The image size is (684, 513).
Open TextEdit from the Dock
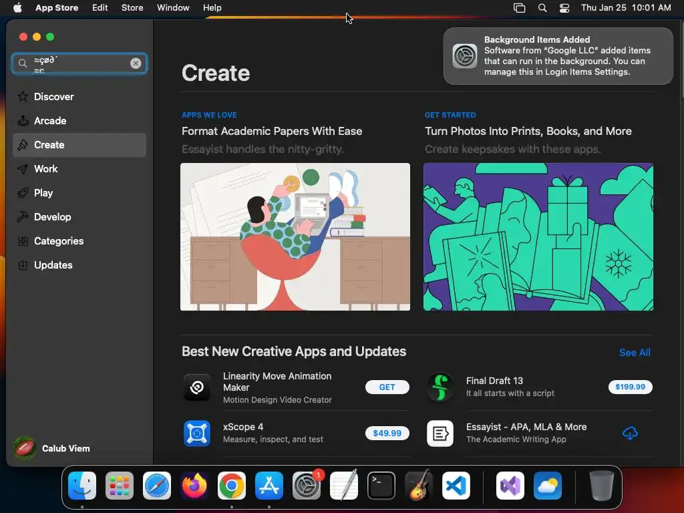344,486
